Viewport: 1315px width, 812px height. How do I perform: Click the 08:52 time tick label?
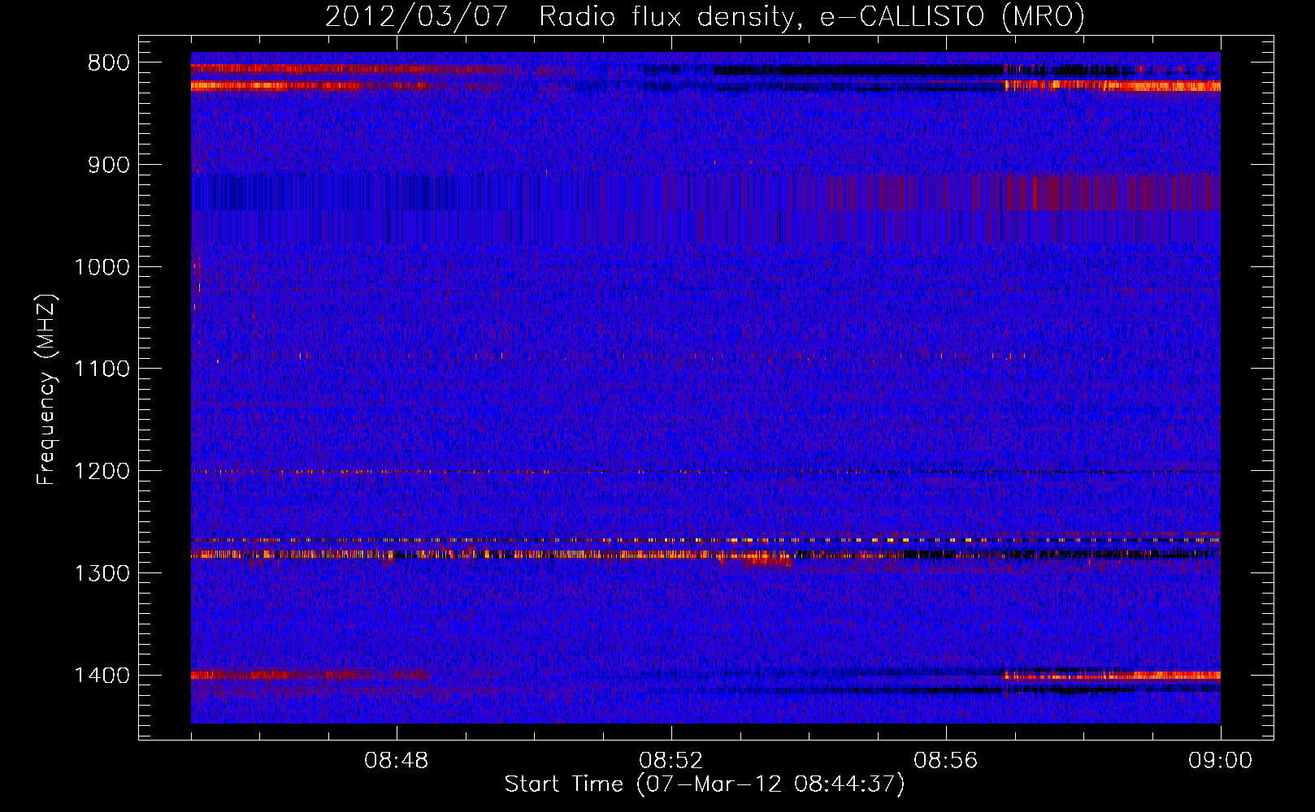pos(671,761)
